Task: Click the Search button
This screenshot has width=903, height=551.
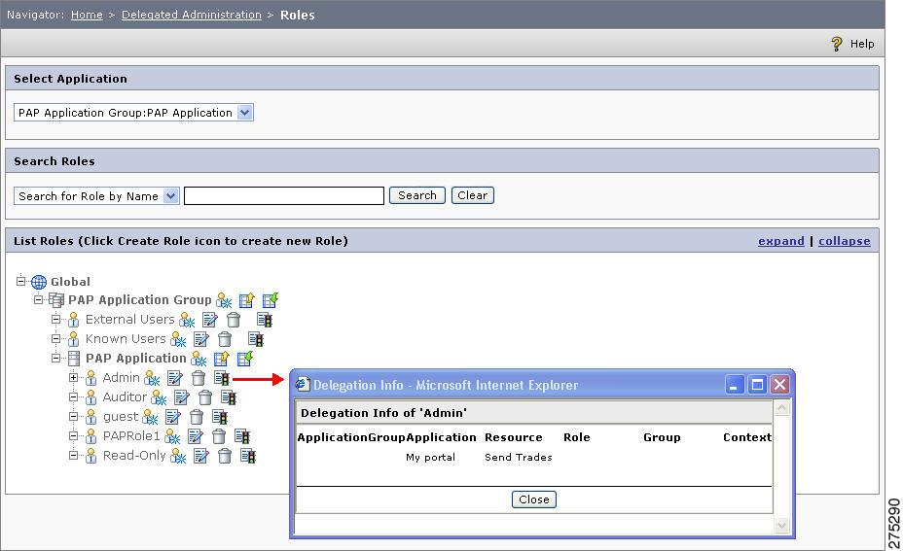Action: click(416, 195)
